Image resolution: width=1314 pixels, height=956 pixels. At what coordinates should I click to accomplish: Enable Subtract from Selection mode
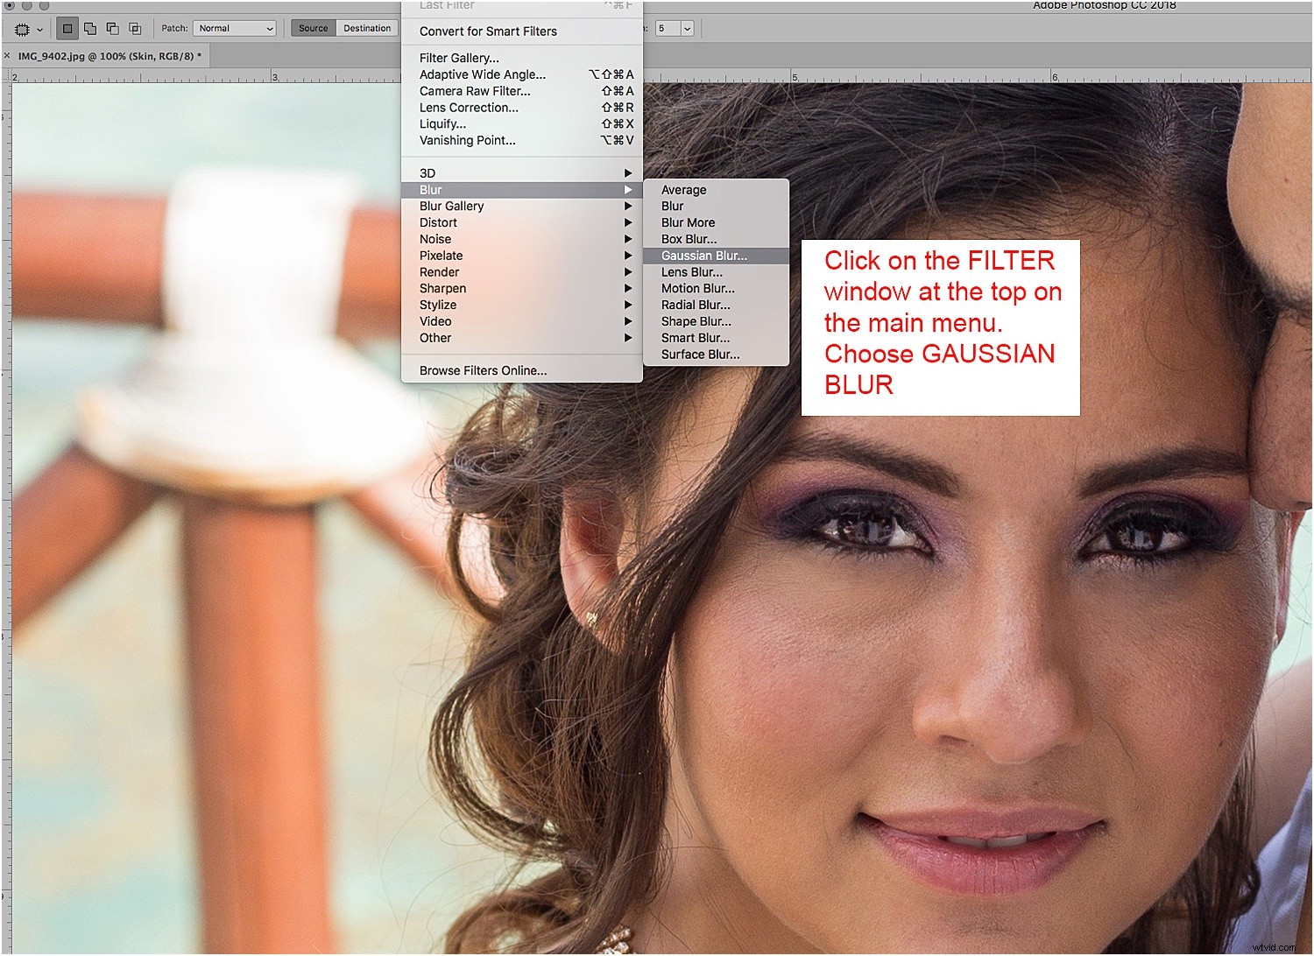coord(112,28)
